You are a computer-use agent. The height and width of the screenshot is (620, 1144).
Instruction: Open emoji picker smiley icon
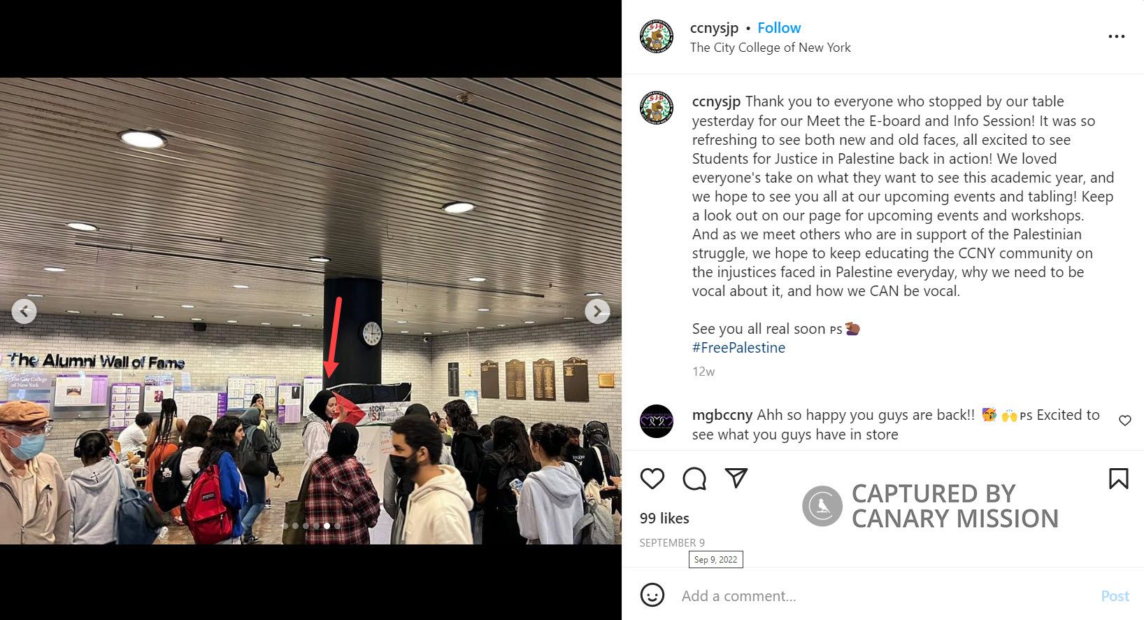652,596
